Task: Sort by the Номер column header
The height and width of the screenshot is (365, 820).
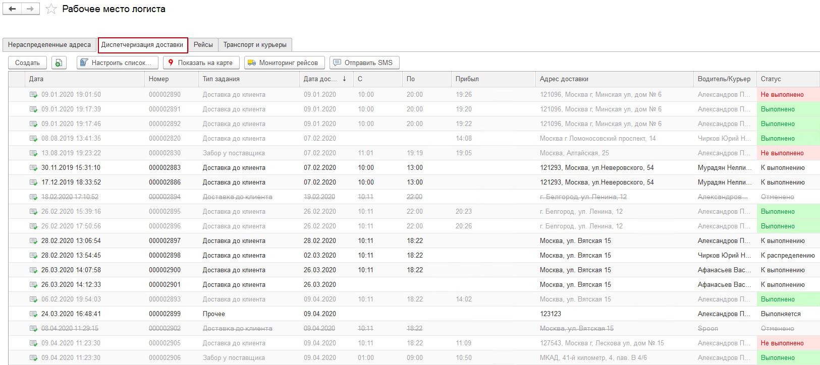Action: coord(172,79)
